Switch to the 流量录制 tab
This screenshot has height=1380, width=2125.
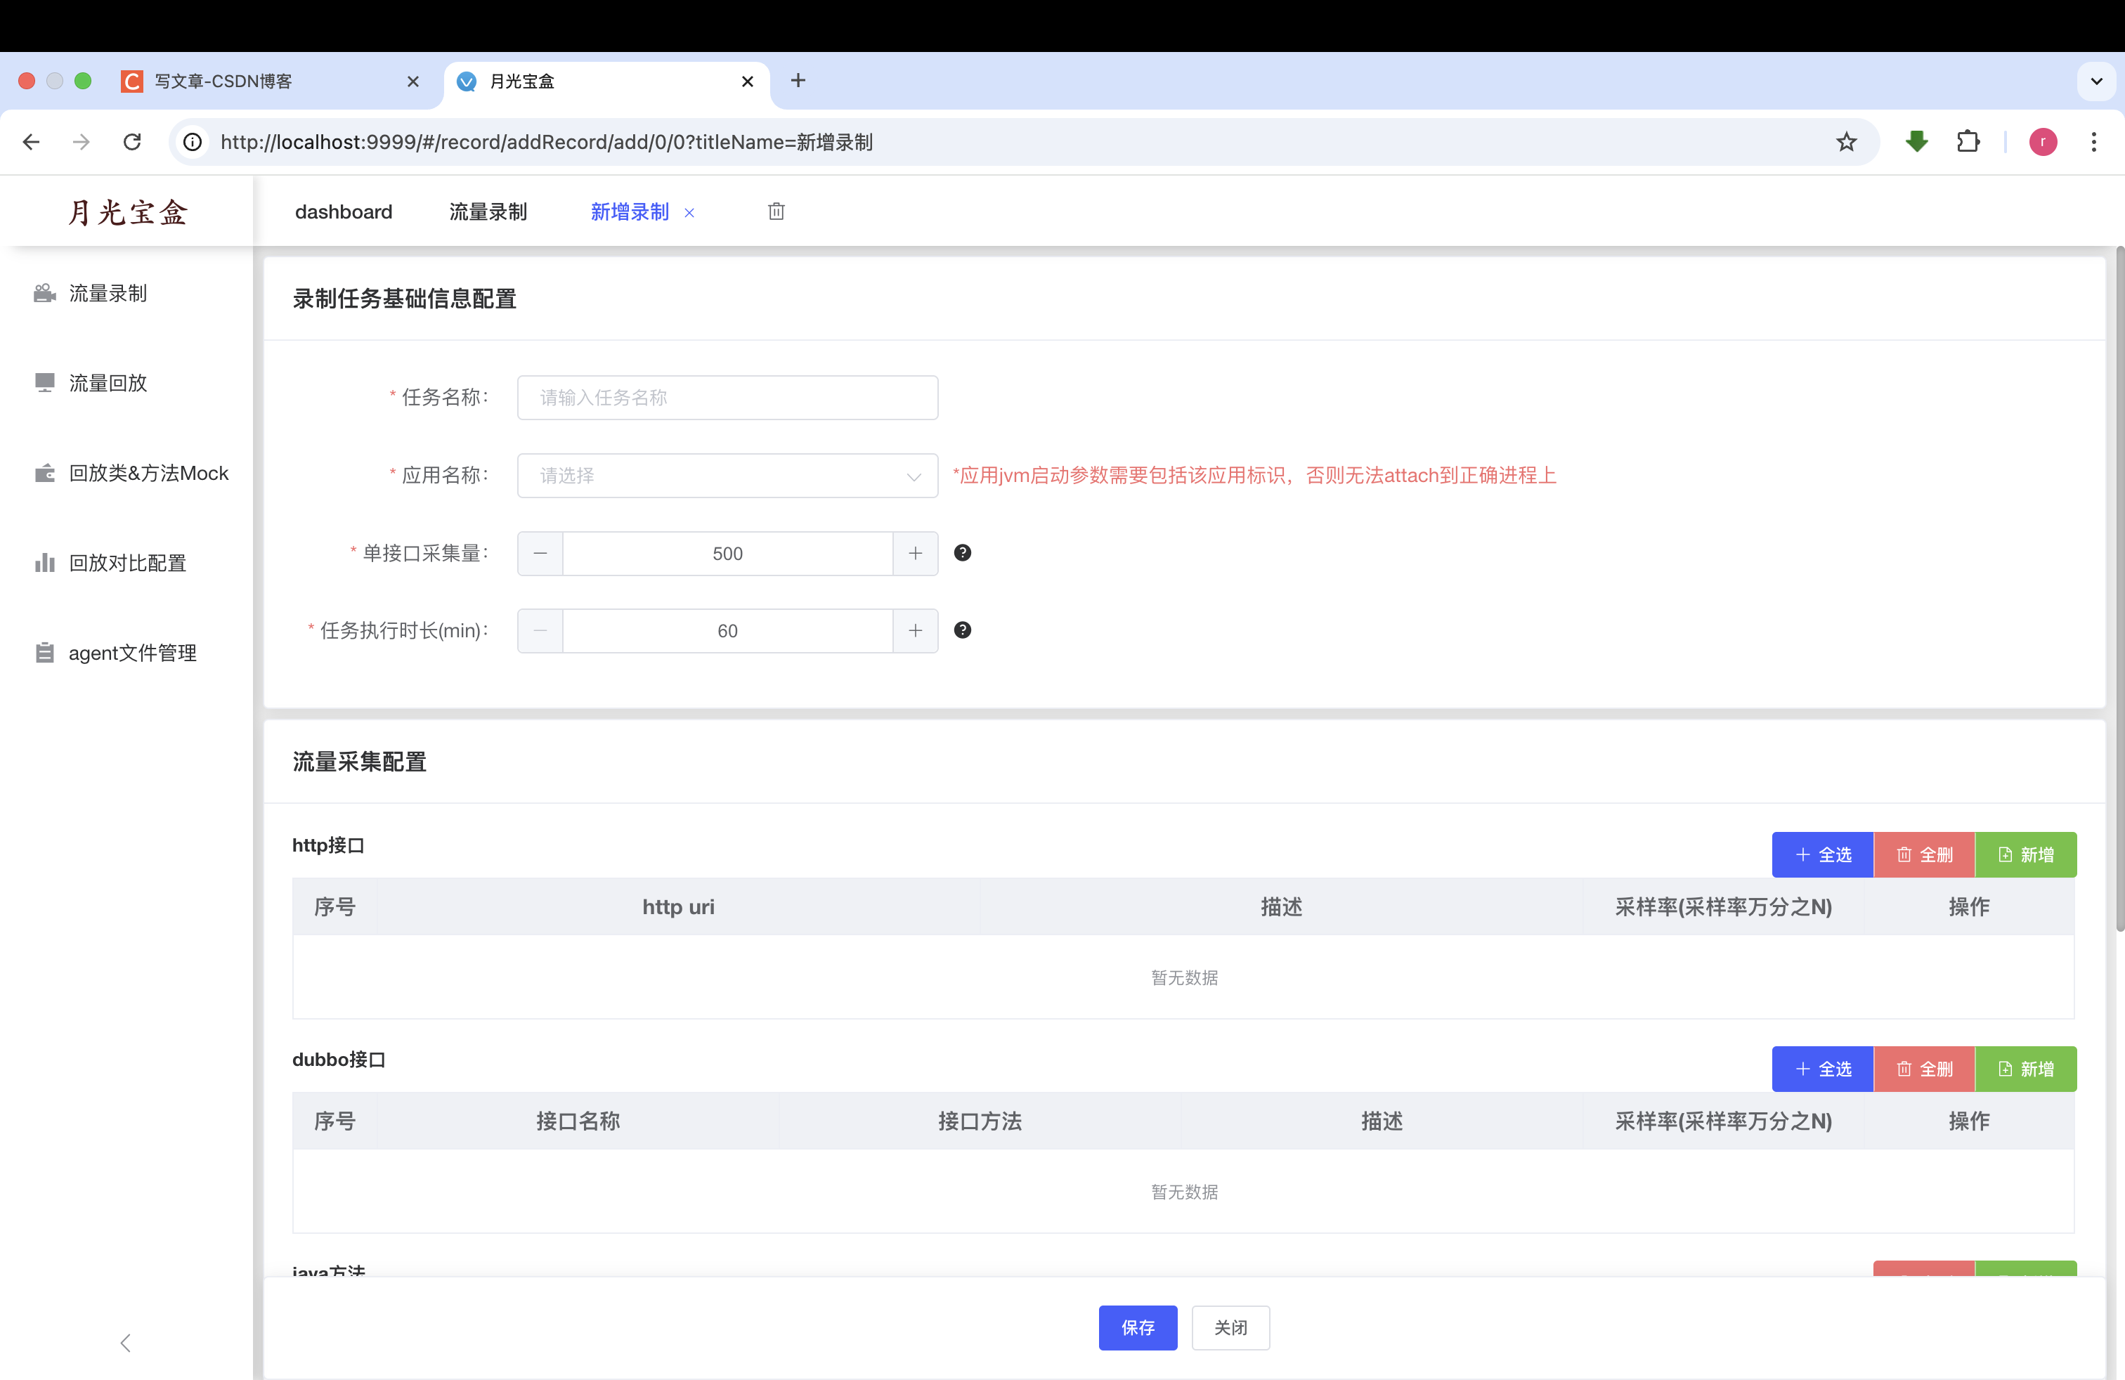pos(488,211)
